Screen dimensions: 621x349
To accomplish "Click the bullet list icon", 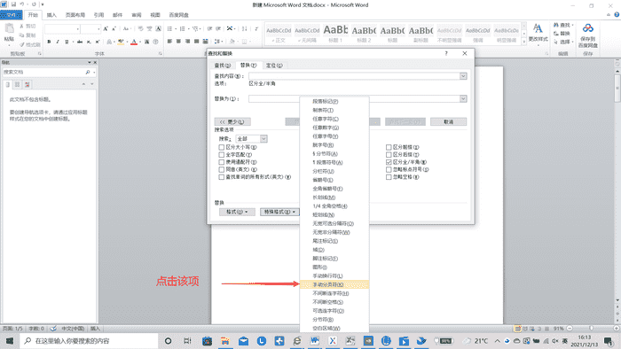I will (170, 29).
